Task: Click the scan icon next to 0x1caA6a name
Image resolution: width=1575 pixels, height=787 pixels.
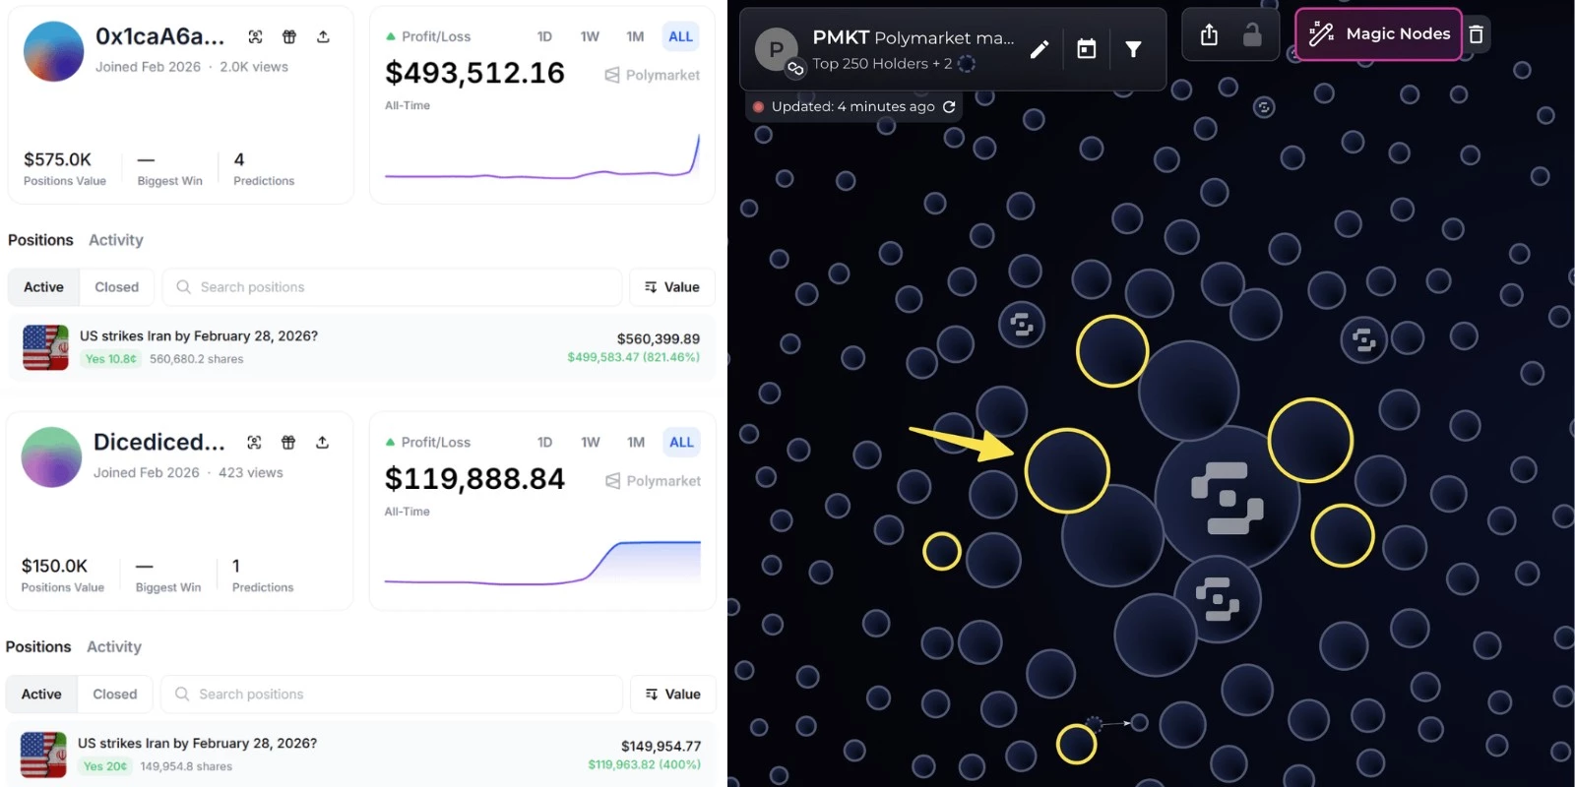Action: click(255, 36)
